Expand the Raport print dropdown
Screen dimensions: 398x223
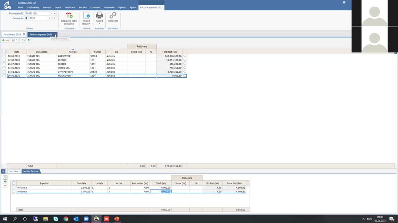[99, 24]
